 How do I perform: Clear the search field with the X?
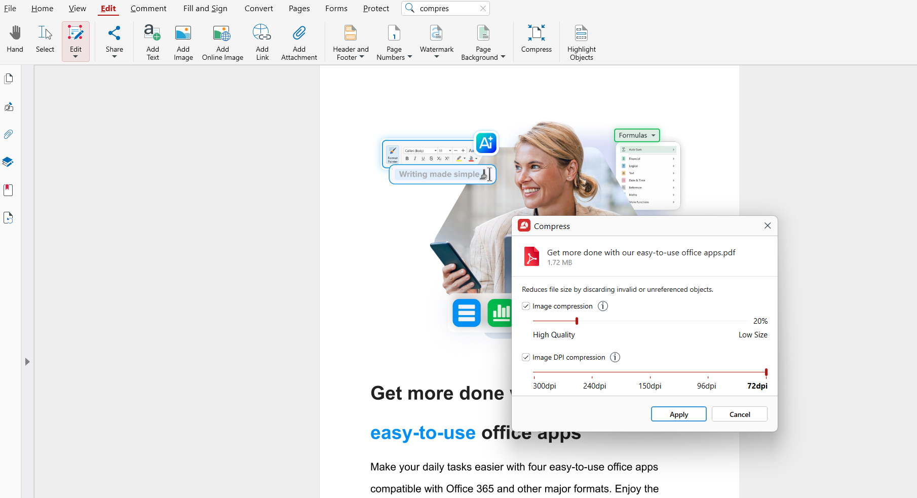483,8
